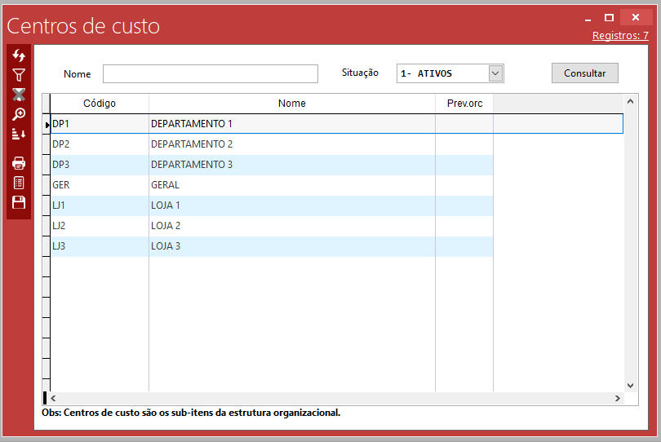Print the cost center list
The image size is (661, 442).
click(x=19, y=163)
